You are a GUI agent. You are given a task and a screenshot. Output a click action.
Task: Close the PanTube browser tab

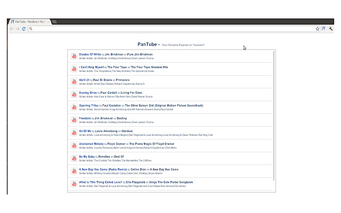tap(48, 22)
